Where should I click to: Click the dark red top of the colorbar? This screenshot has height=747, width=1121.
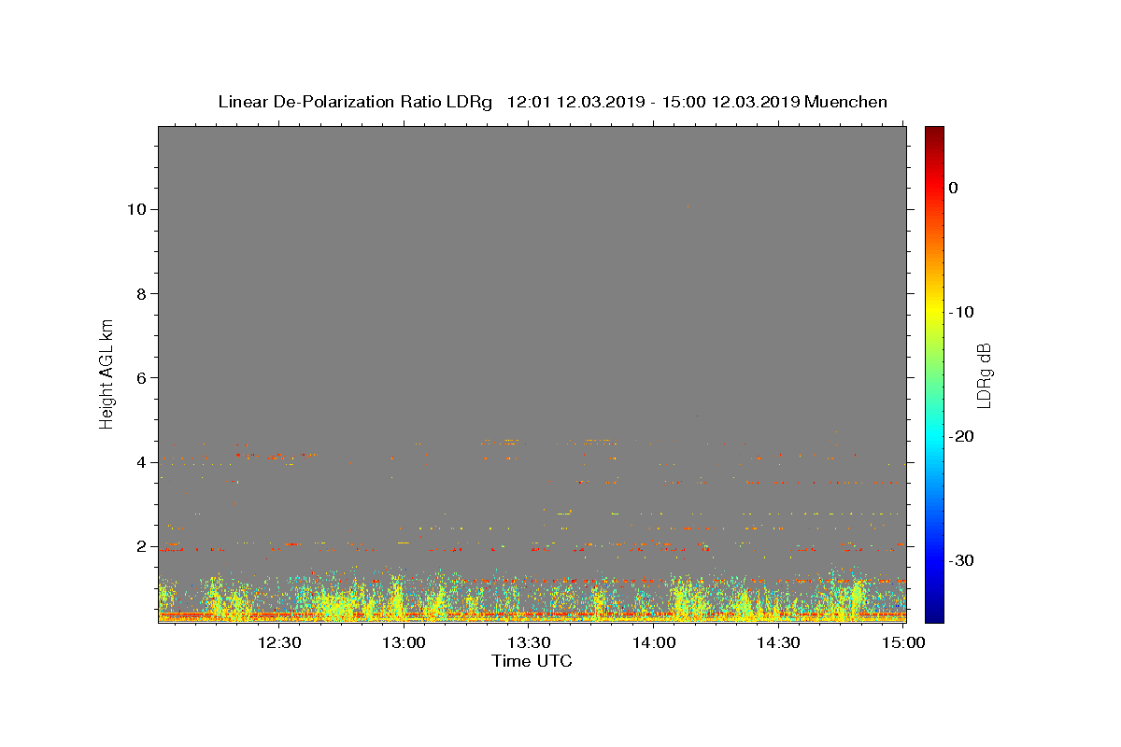point(934,134)
